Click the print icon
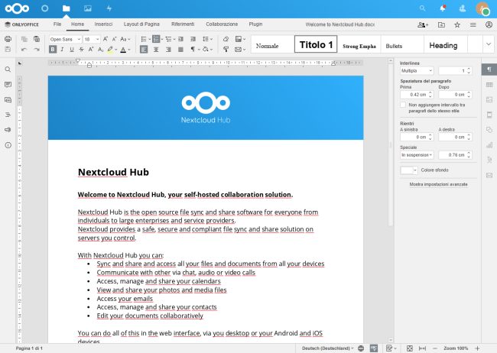Screen dimensions: 497x353 pyautogui.click(x=8, y=39)
